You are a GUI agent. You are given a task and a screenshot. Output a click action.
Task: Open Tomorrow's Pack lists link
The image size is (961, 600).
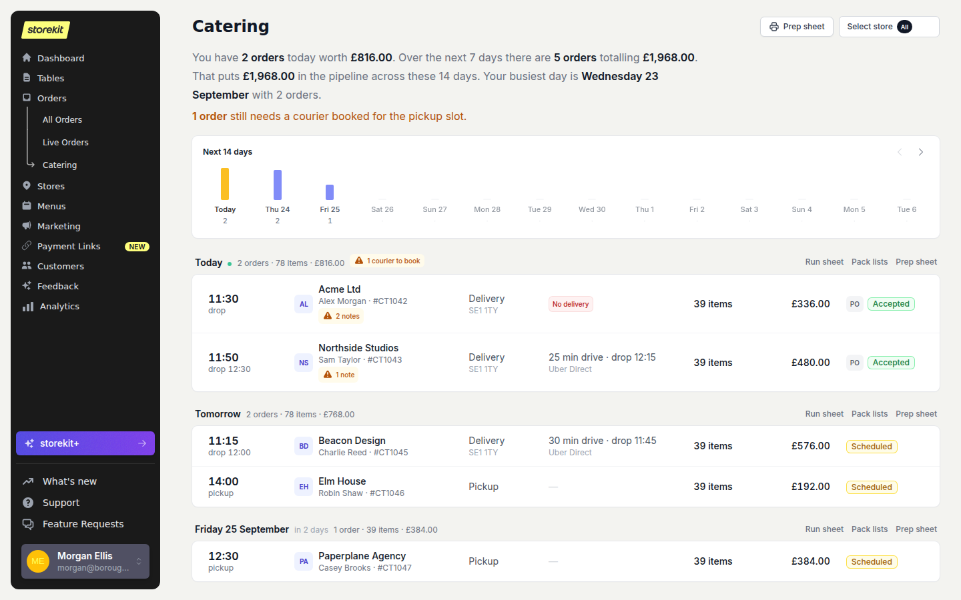870,414
